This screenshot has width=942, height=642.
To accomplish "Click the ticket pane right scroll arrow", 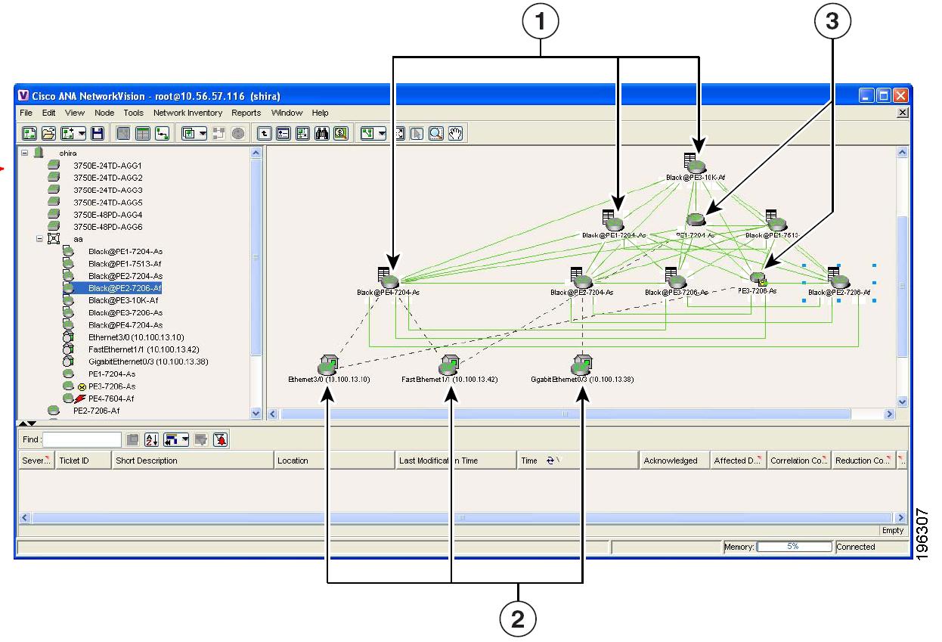I will click(901, 518).
